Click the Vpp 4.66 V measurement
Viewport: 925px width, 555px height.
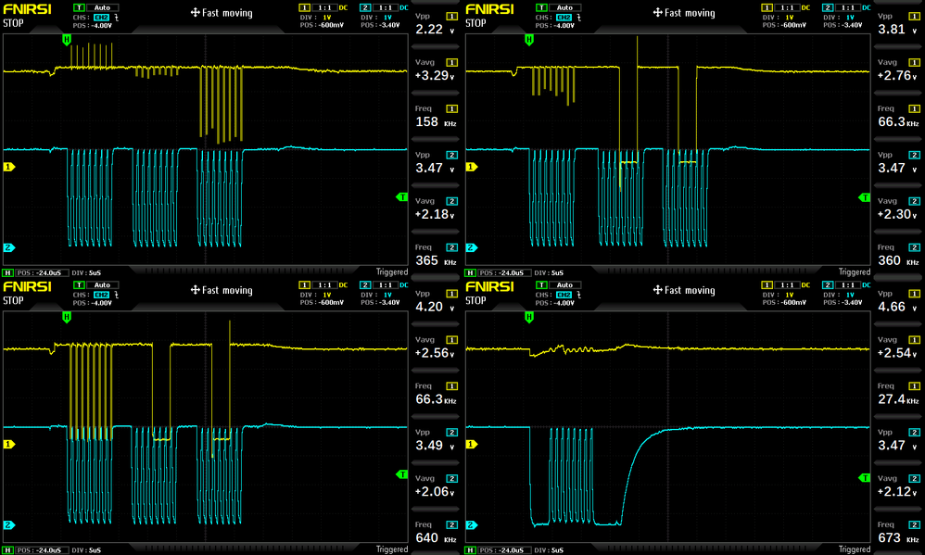pyautogui.click(x=898, y=301)
